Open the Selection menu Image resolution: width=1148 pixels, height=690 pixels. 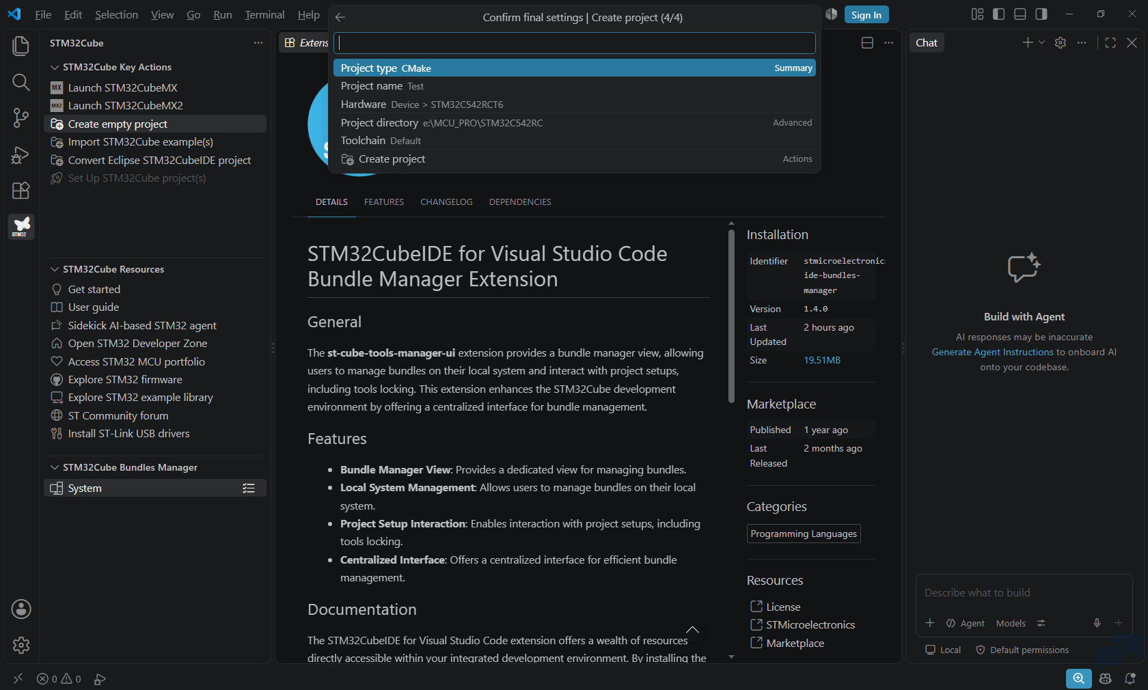coord(116,14)
